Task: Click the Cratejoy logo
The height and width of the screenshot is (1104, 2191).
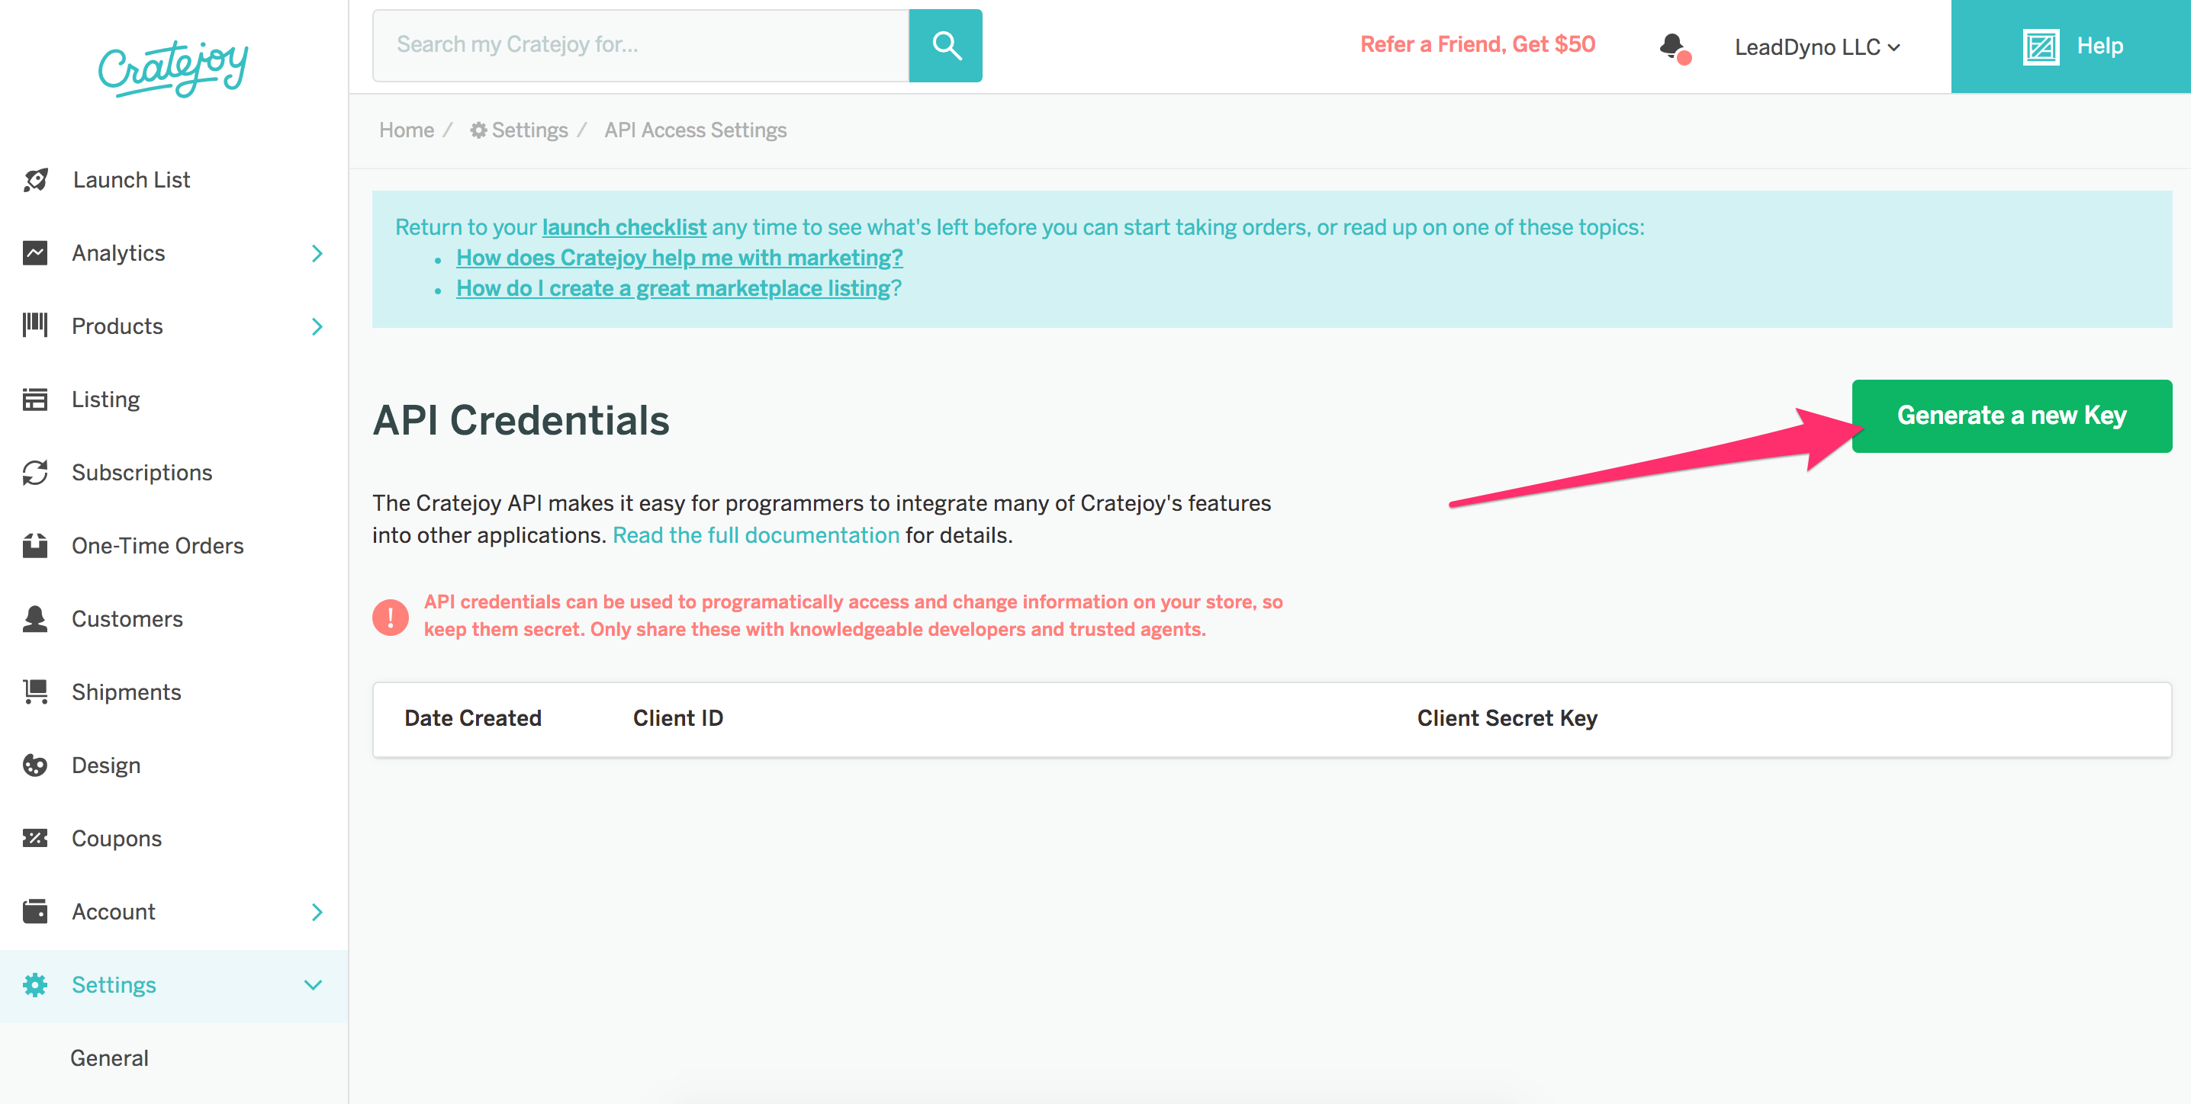Action: [173, 67]
